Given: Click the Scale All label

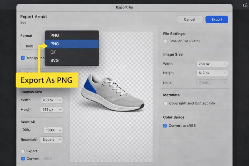Looking at the screenshot, I should tap(28, 122).
